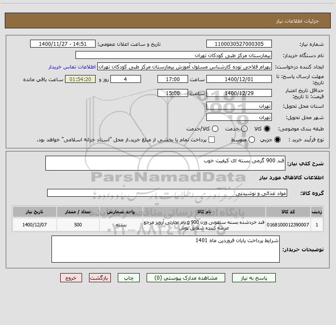Click the goods group field مواد غذائی و نوشیدنی
Image resolution: width=336 pixels, height=325 pixels.
pos(167,193)
